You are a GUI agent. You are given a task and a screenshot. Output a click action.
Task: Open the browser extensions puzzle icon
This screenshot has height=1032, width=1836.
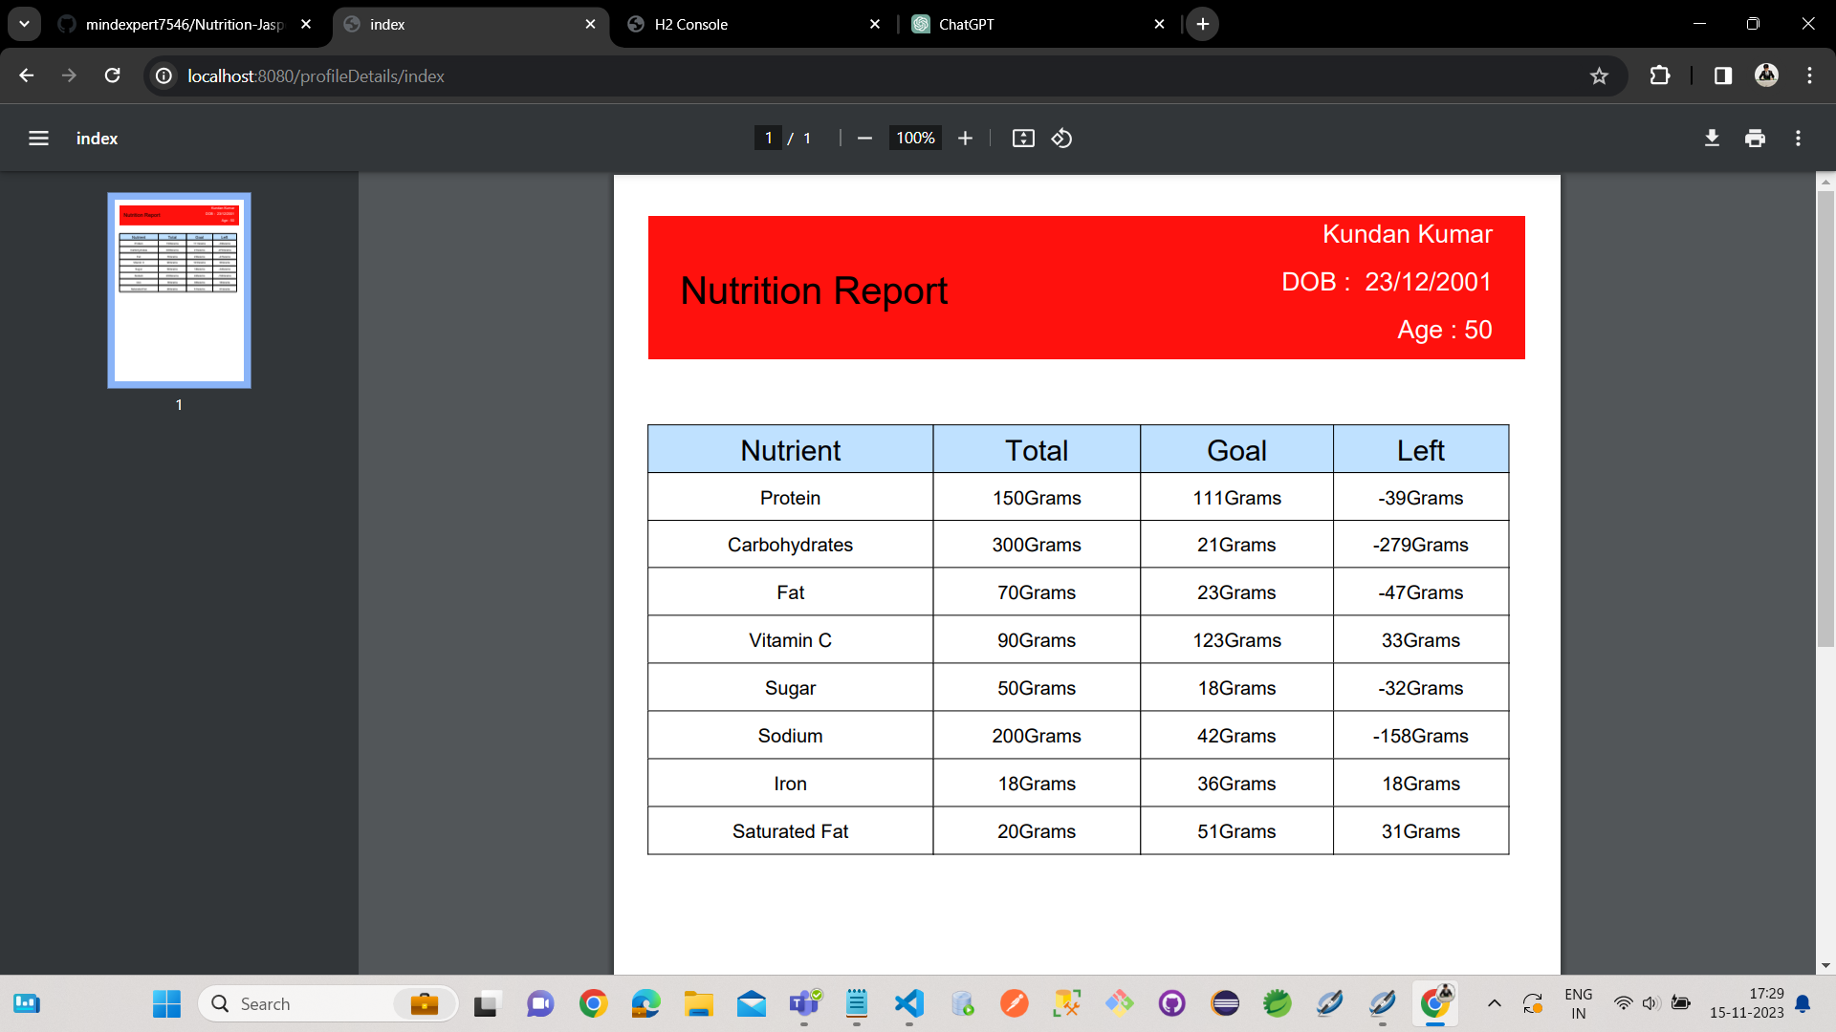pyautogui.click(x=1661, y=75)
